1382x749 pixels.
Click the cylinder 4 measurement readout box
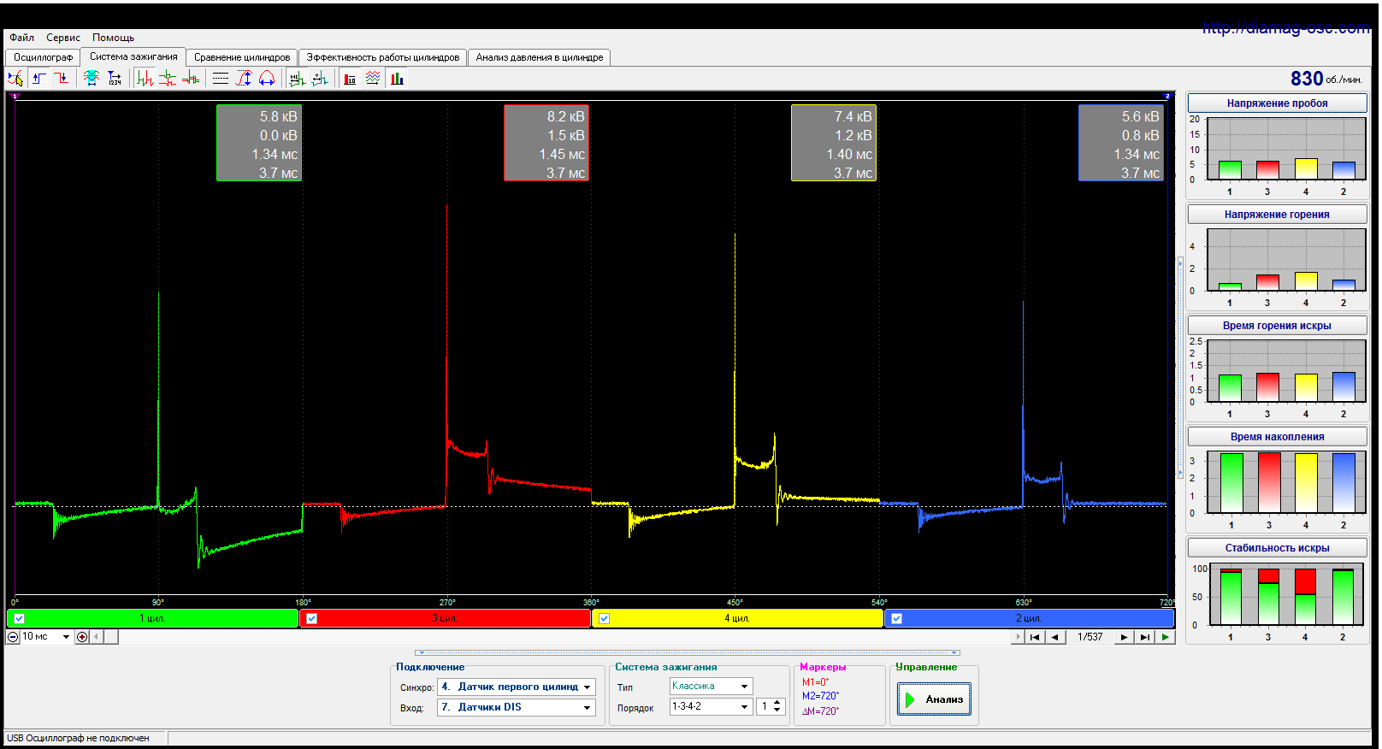point(834,143)
